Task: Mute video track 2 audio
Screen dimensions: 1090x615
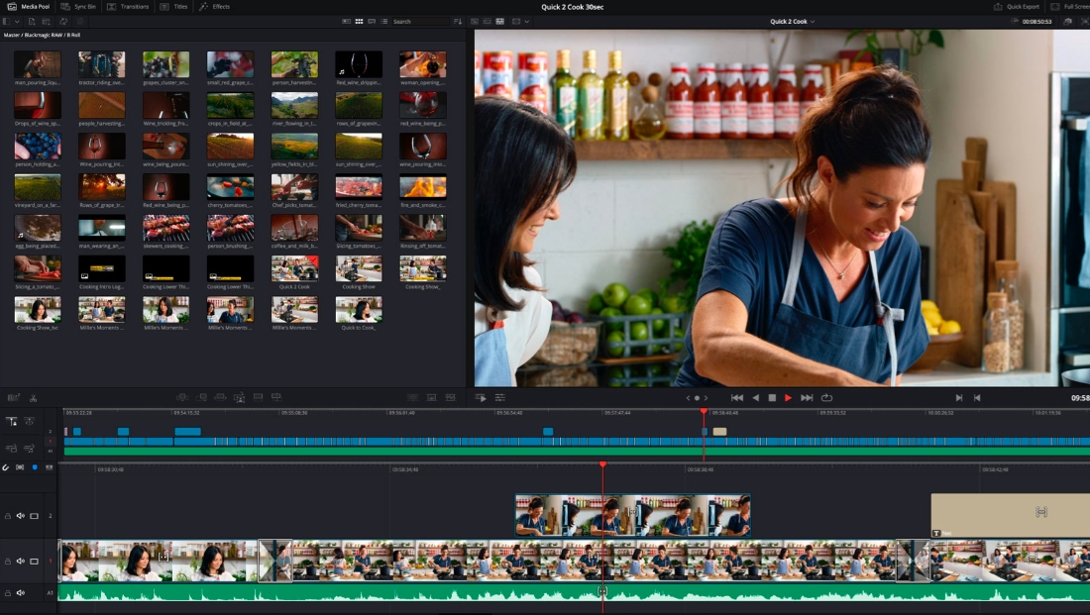Action: pos(20,516)
